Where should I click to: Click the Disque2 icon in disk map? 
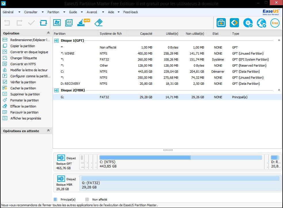tap(61, 179)
